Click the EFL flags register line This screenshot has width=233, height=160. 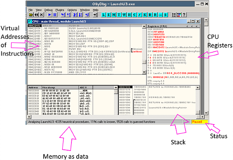[173, 77]
